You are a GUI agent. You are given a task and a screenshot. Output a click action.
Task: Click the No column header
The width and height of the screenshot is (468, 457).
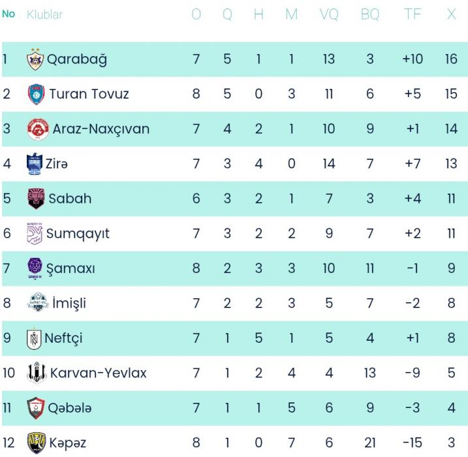pos(8,14)
